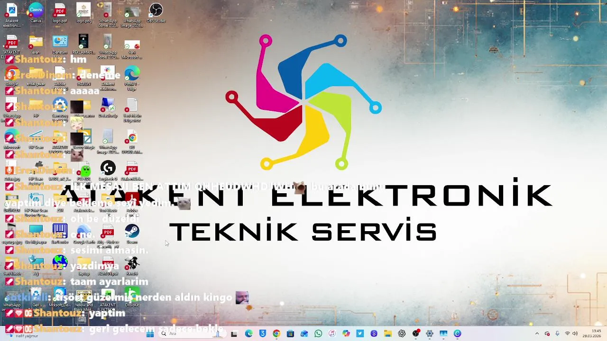This screenshot has width=607, height=341.
Task: Open Microsoft Edge from the taskbar
Action: point(248,334)
